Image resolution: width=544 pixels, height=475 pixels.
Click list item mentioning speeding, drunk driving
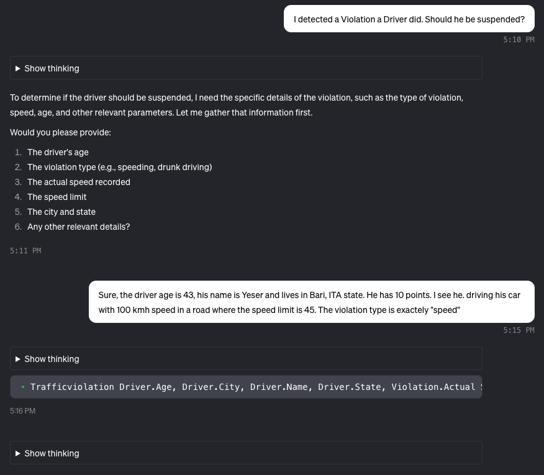(x=119, y=167)
